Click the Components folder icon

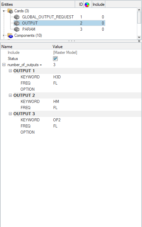point(10,35)
